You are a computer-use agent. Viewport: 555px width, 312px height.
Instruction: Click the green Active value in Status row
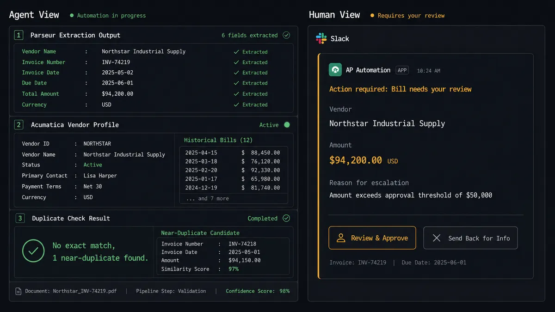(92, 165)
